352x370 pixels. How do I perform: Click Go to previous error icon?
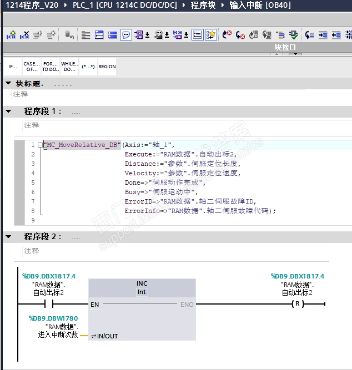click(x=240, y=35)
